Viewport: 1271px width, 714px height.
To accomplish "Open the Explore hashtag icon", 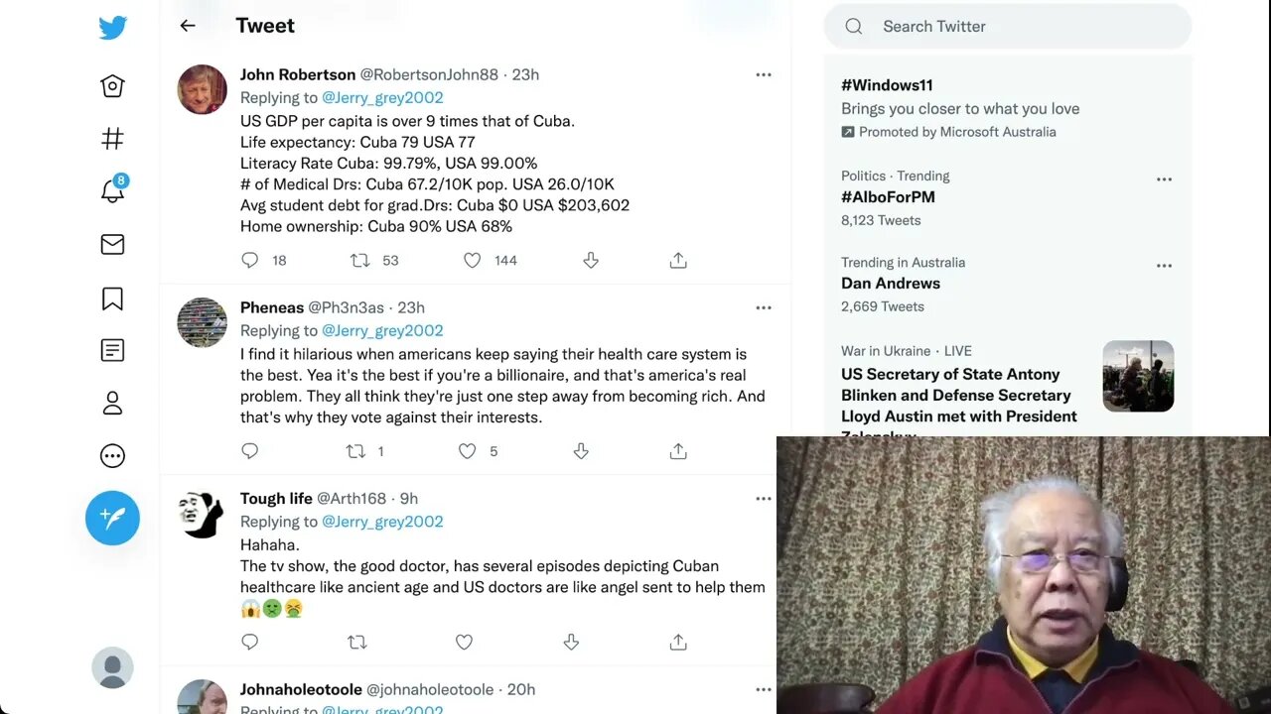I will tap(112, 139).
